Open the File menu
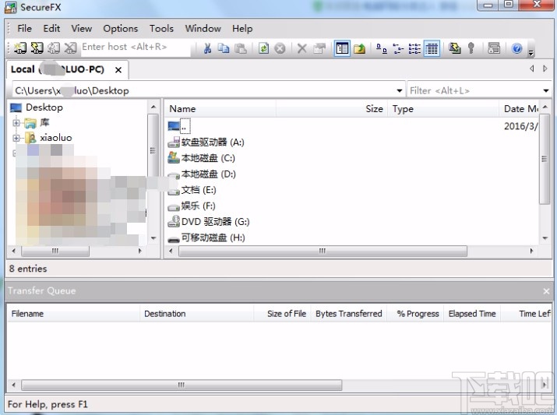The width and height of the screenshot is (557, 415). click(x=24, y=28)
